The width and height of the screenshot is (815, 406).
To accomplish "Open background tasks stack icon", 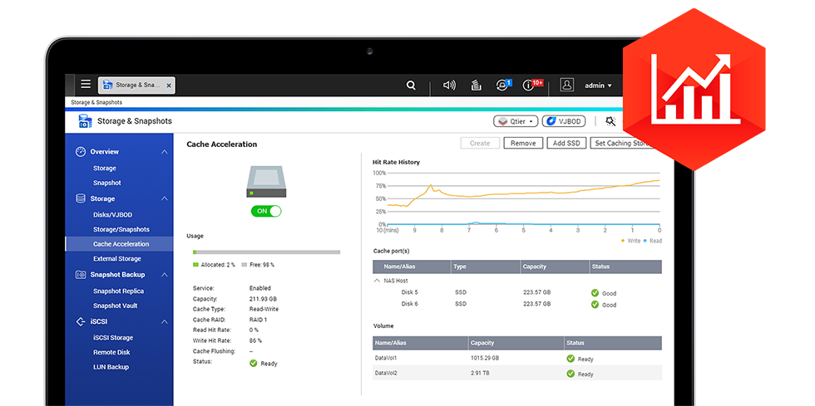I will point(476,85).
